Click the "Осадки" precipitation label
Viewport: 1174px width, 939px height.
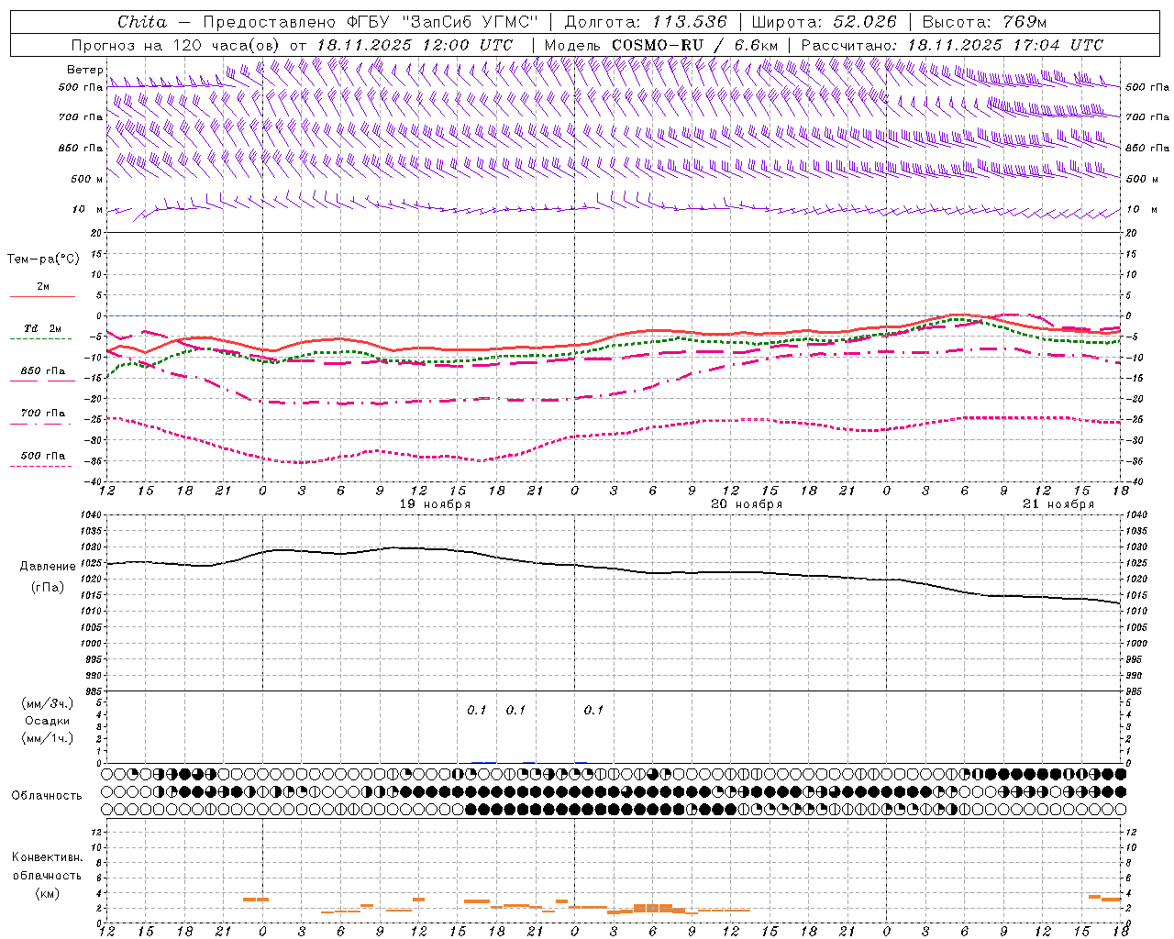tap(48, 721)
